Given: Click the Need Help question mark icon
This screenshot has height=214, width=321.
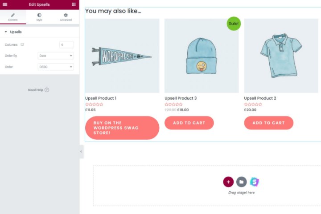Looking at the screenshot, I should 47,90.
